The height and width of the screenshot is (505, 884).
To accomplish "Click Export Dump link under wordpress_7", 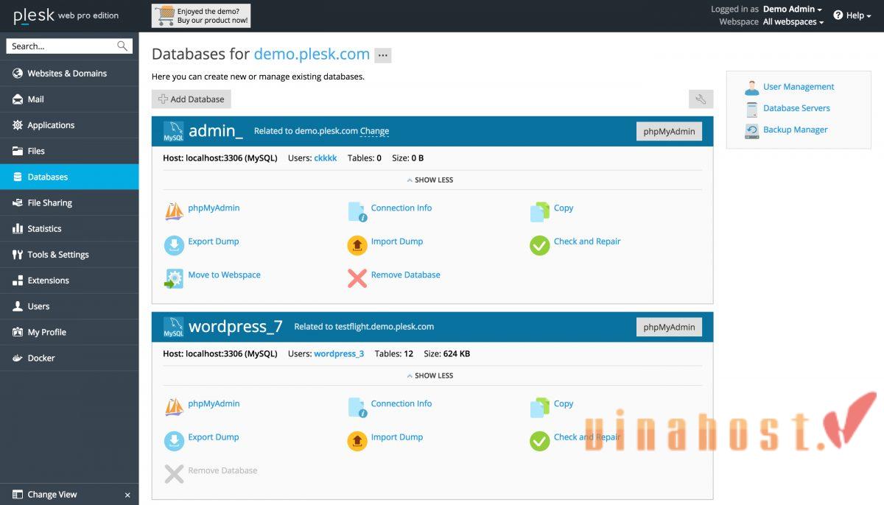I will (214, 437).
